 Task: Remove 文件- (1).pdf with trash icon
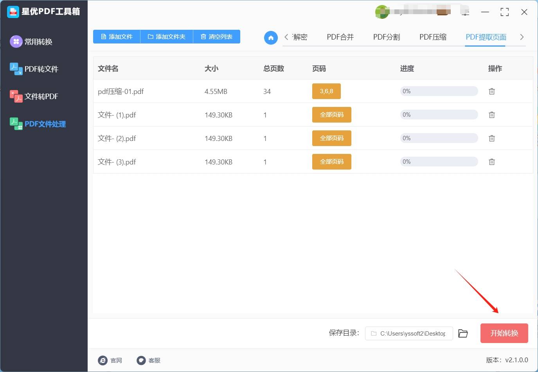tap(492, 115)
